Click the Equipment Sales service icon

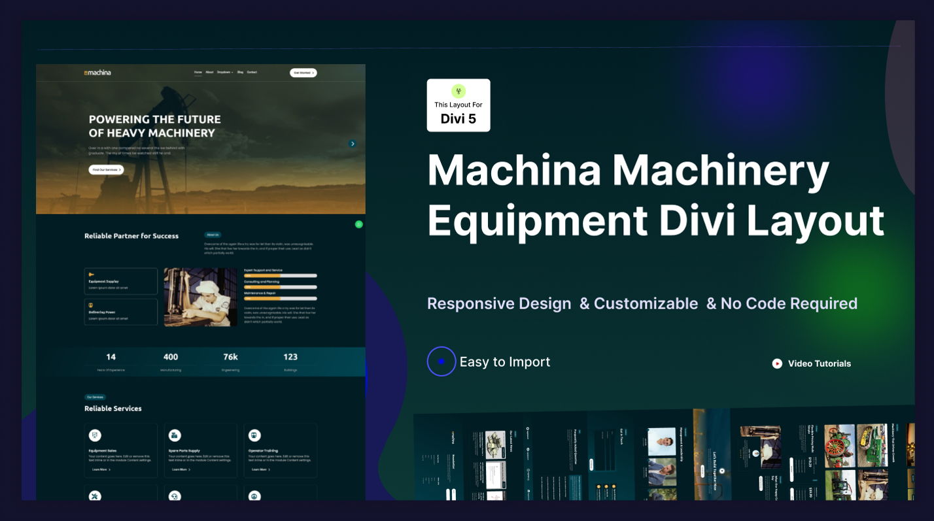click(95, 435)
